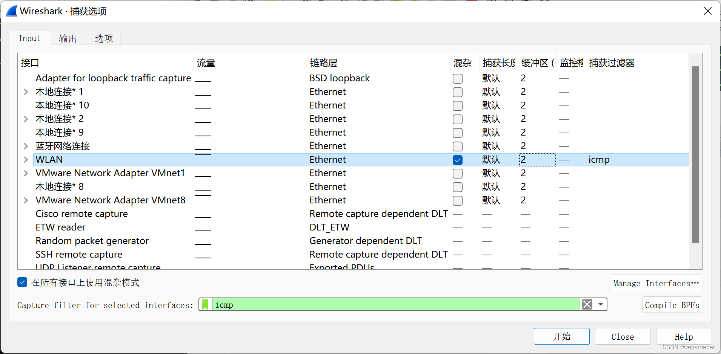Open Manage Interfaces dialog
721x354 pixels.
point(656,283)
